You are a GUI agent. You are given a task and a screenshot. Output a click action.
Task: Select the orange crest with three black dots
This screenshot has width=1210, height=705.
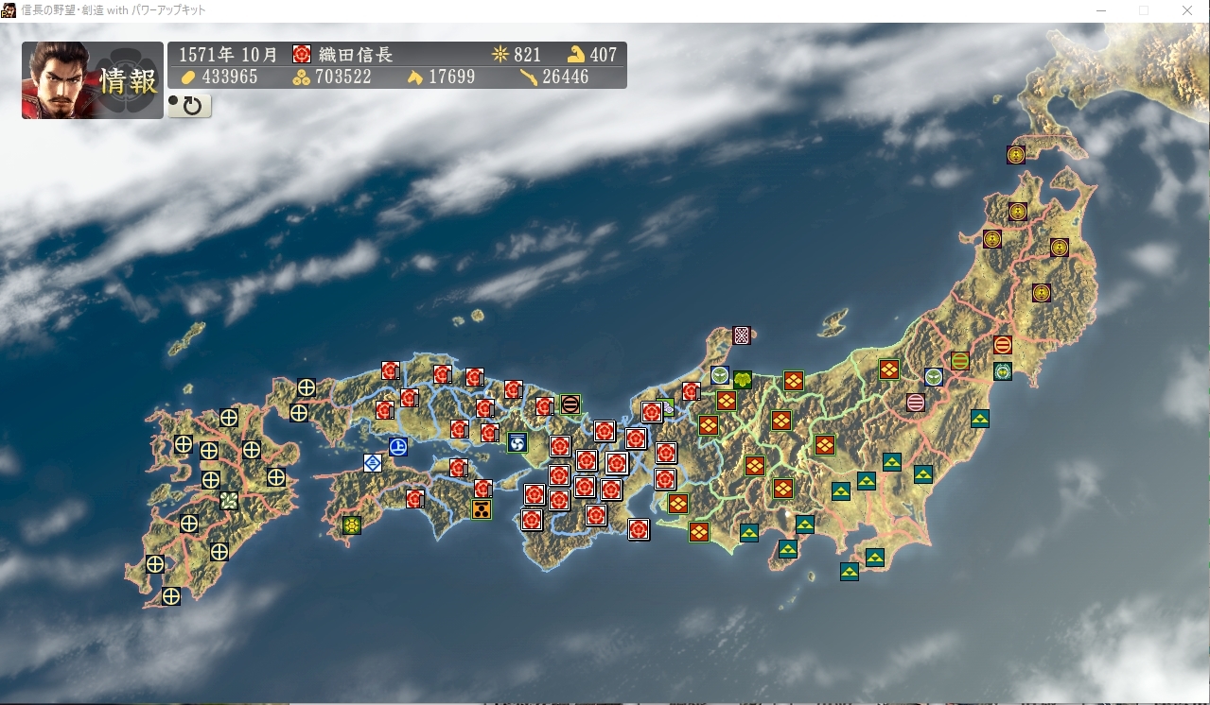(482, 509)
